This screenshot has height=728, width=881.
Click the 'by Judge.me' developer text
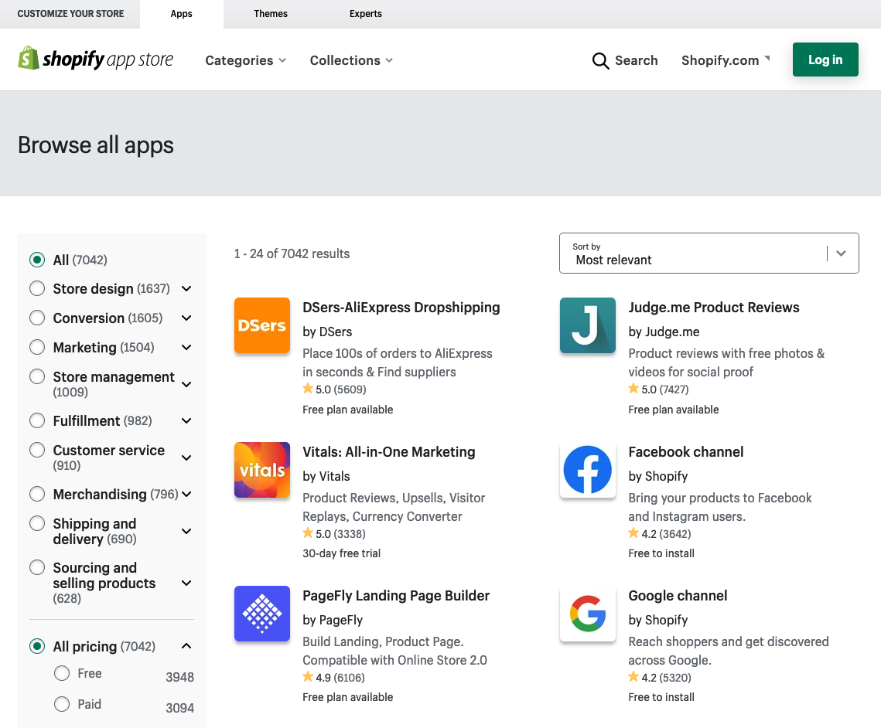point(664,332)
